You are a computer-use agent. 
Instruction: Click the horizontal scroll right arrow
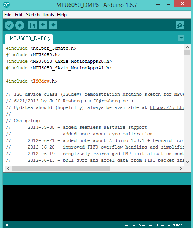[x=181, y=168]
